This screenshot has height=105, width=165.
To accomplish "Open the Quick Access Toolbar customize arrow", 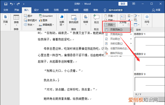I will (x=24, y=4).
